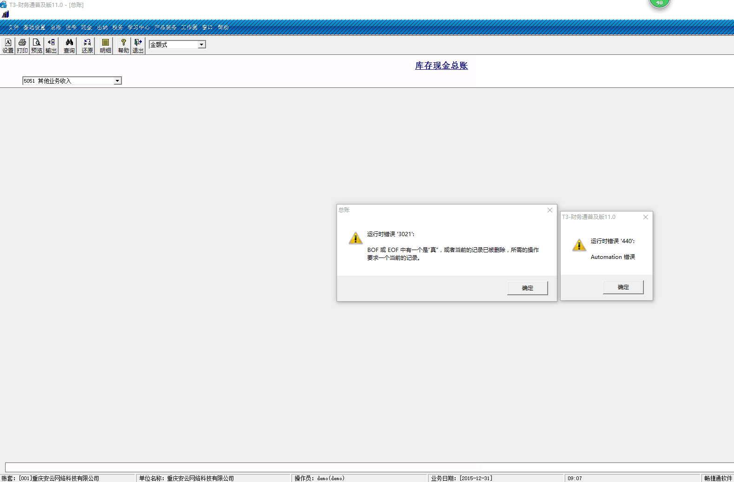Open the 5051 其他业务收入 account dropdown
Image resolution: width=734 pixels, height=482 pixels.
pos(117,81)
